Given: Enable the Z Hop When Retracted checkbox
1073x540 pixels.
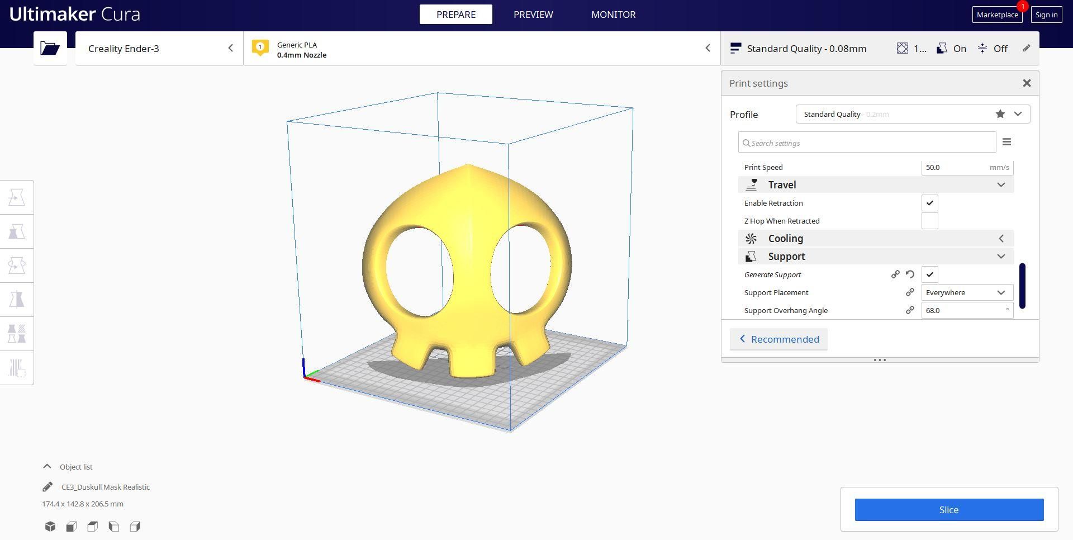Looking at the screenshot, I should point(930,221).
